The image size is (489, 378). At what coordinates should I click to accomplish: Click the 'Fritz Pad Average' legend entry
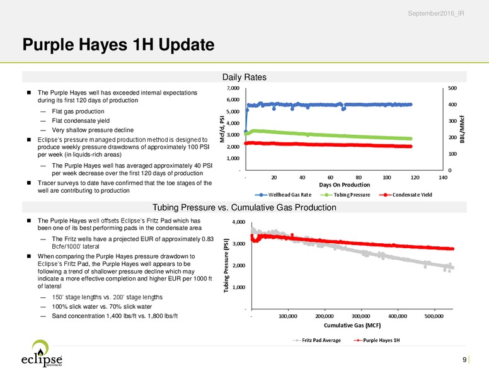tap(316, 340)
